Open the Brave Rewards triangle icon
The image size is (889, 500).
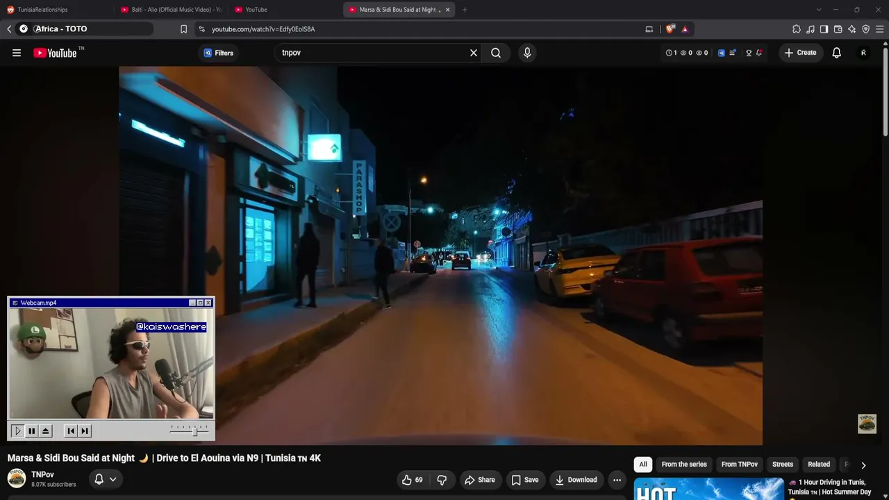(685, 29)
